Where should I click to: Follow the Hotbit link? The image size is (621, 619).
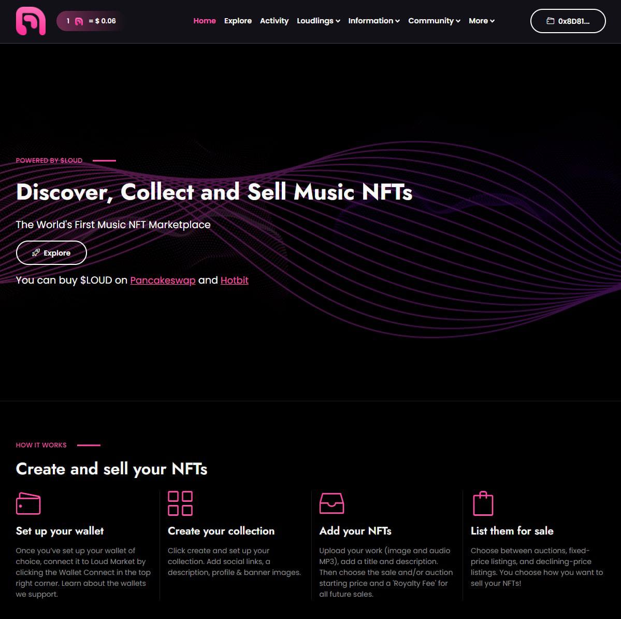coord(235,280)
